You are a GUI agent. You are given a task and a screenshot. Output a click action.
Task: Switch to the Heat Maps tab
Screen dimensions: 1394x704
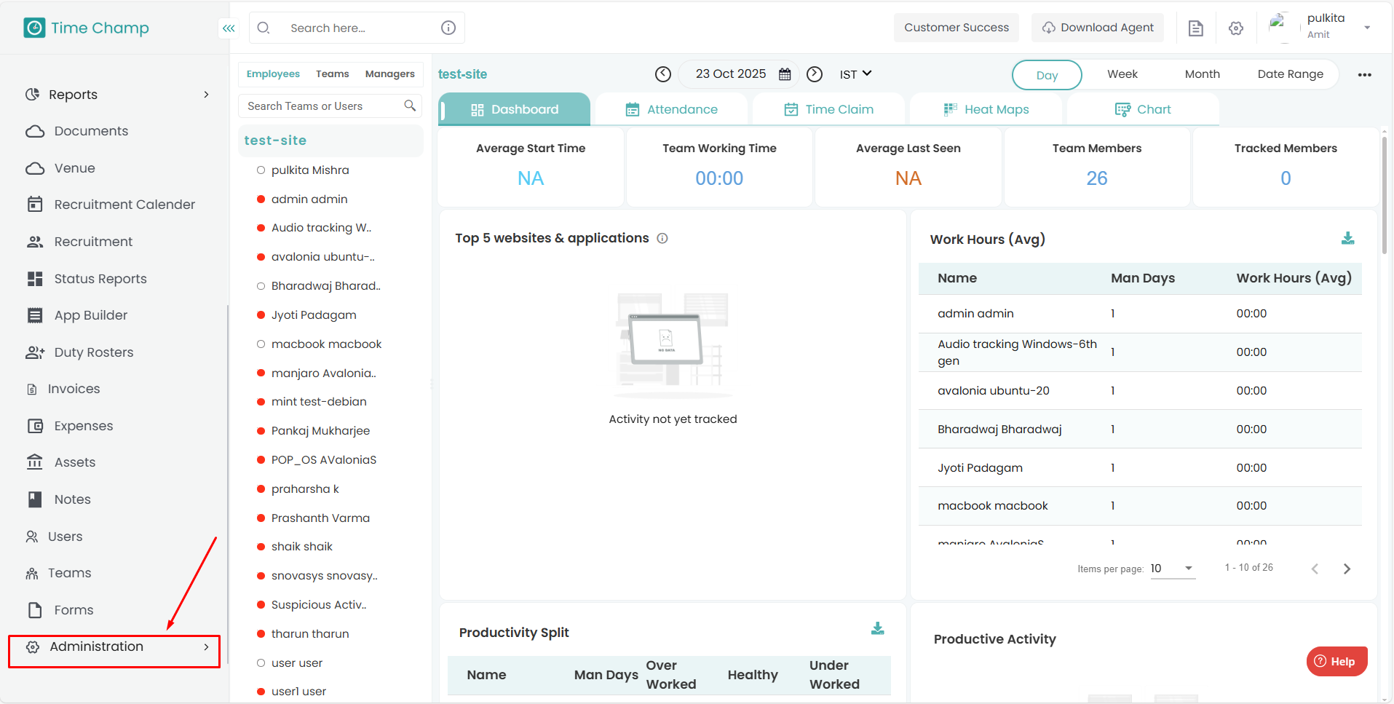986,109
